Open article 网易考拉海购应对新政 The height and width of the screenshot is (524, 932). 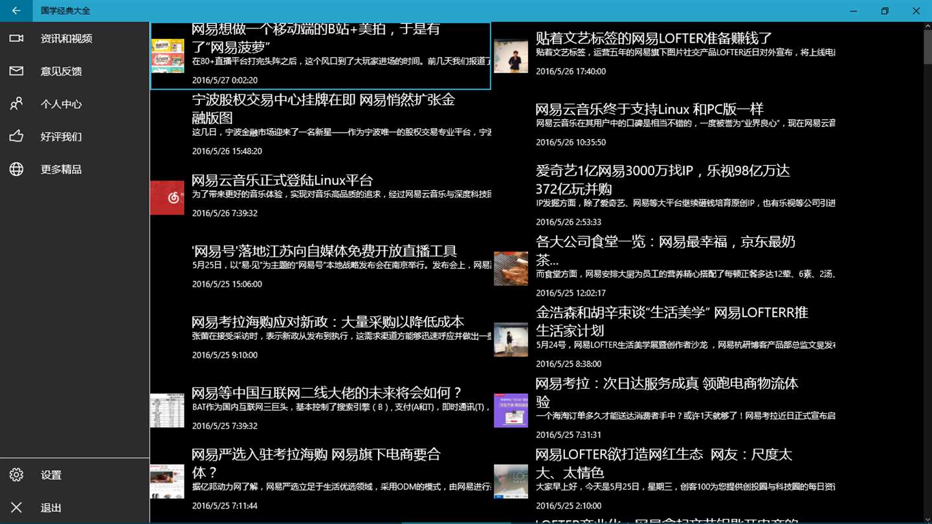pyautogui.click(x=320, y=338)
